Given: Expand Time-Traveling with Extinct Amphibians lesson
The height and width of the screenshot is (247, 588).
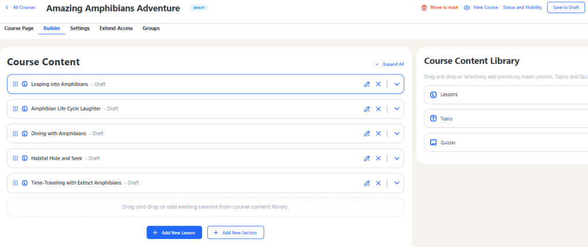Looking at the screenshot, I should [x=396, y=183].
